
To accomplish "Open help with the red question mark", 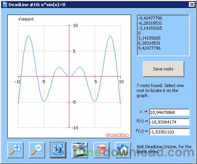I will click(x=101, y=150).
